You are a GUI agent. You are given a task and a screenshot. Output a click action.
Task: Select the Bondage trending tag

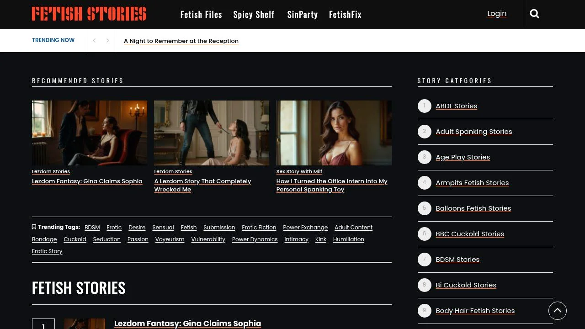44,239
